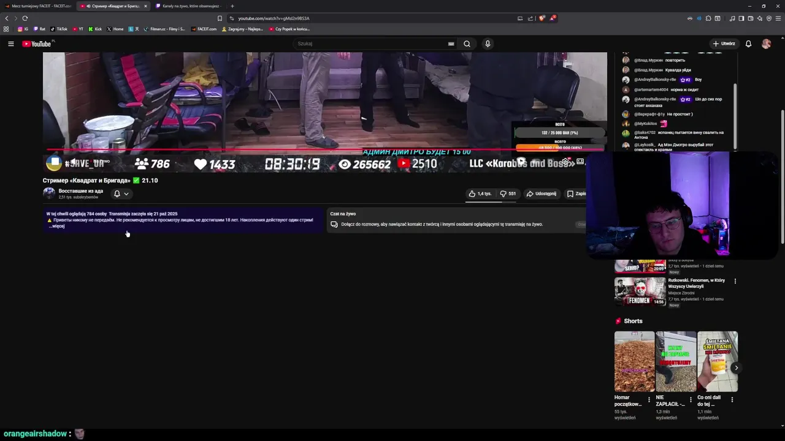Open the Восставшие из ада channel name link
Image resolution: width=785 pixels, height=441 pixels.
coord(81,191)
